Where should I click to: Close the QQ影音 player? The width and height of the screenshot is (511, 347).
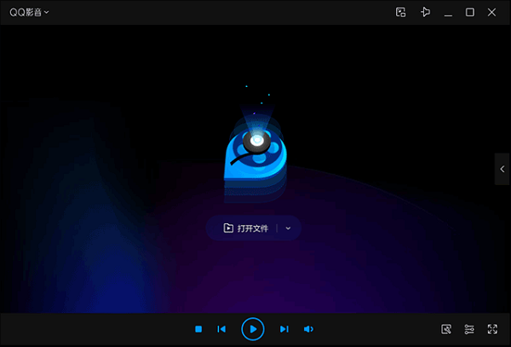coord(491,13)
